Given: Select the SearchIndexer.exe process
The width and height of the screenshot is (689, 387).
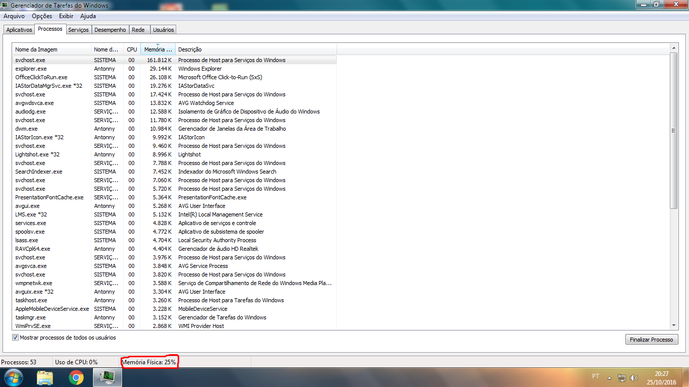Looking at the screenshot, I should pos(174,172).
